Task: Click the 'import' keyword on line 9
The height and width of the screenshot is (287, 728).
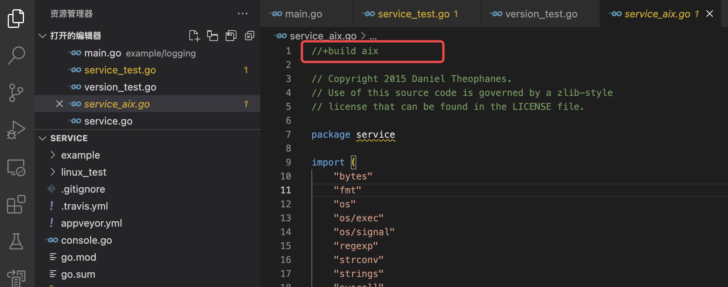Action: click(328, 162)
